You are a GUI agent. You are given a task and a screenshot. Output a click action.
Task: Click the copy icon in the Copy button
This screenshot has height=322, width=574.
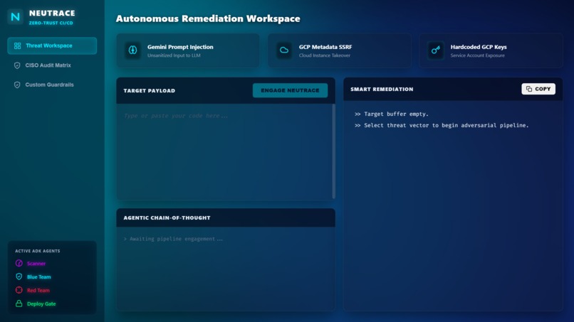tap(529, 89)
